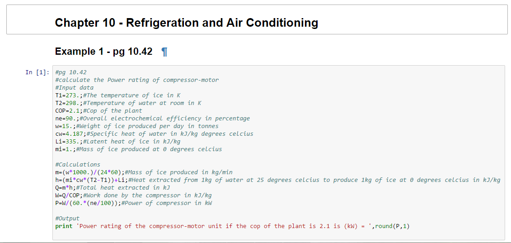The width and height of the screenshot is (511, 243).
Task: Click the '#Input data' comment line
Action: point(74,88)
